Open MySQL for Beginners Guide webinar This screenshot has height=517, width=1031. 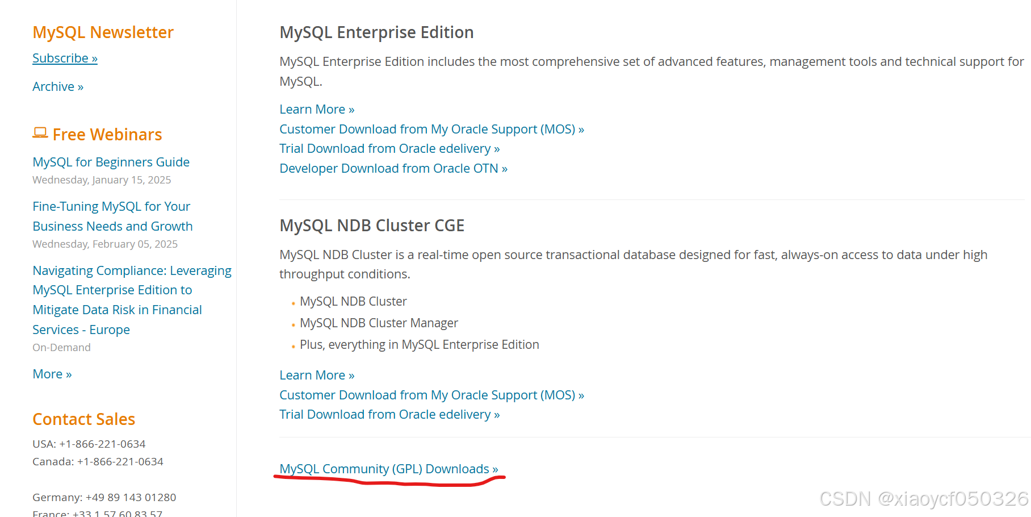tap(111, 162)
